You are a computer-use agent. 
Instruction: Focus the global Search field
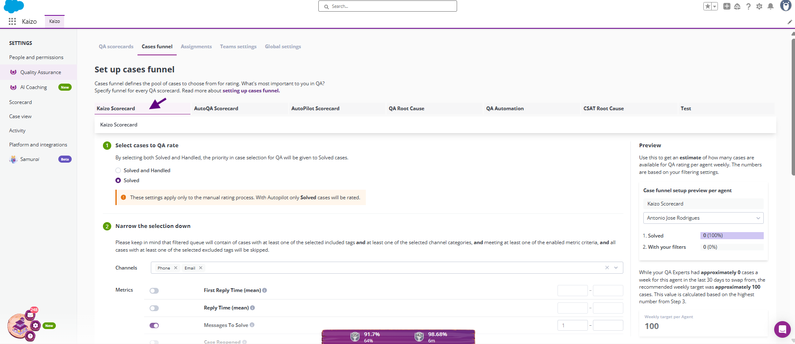point(387,6)
